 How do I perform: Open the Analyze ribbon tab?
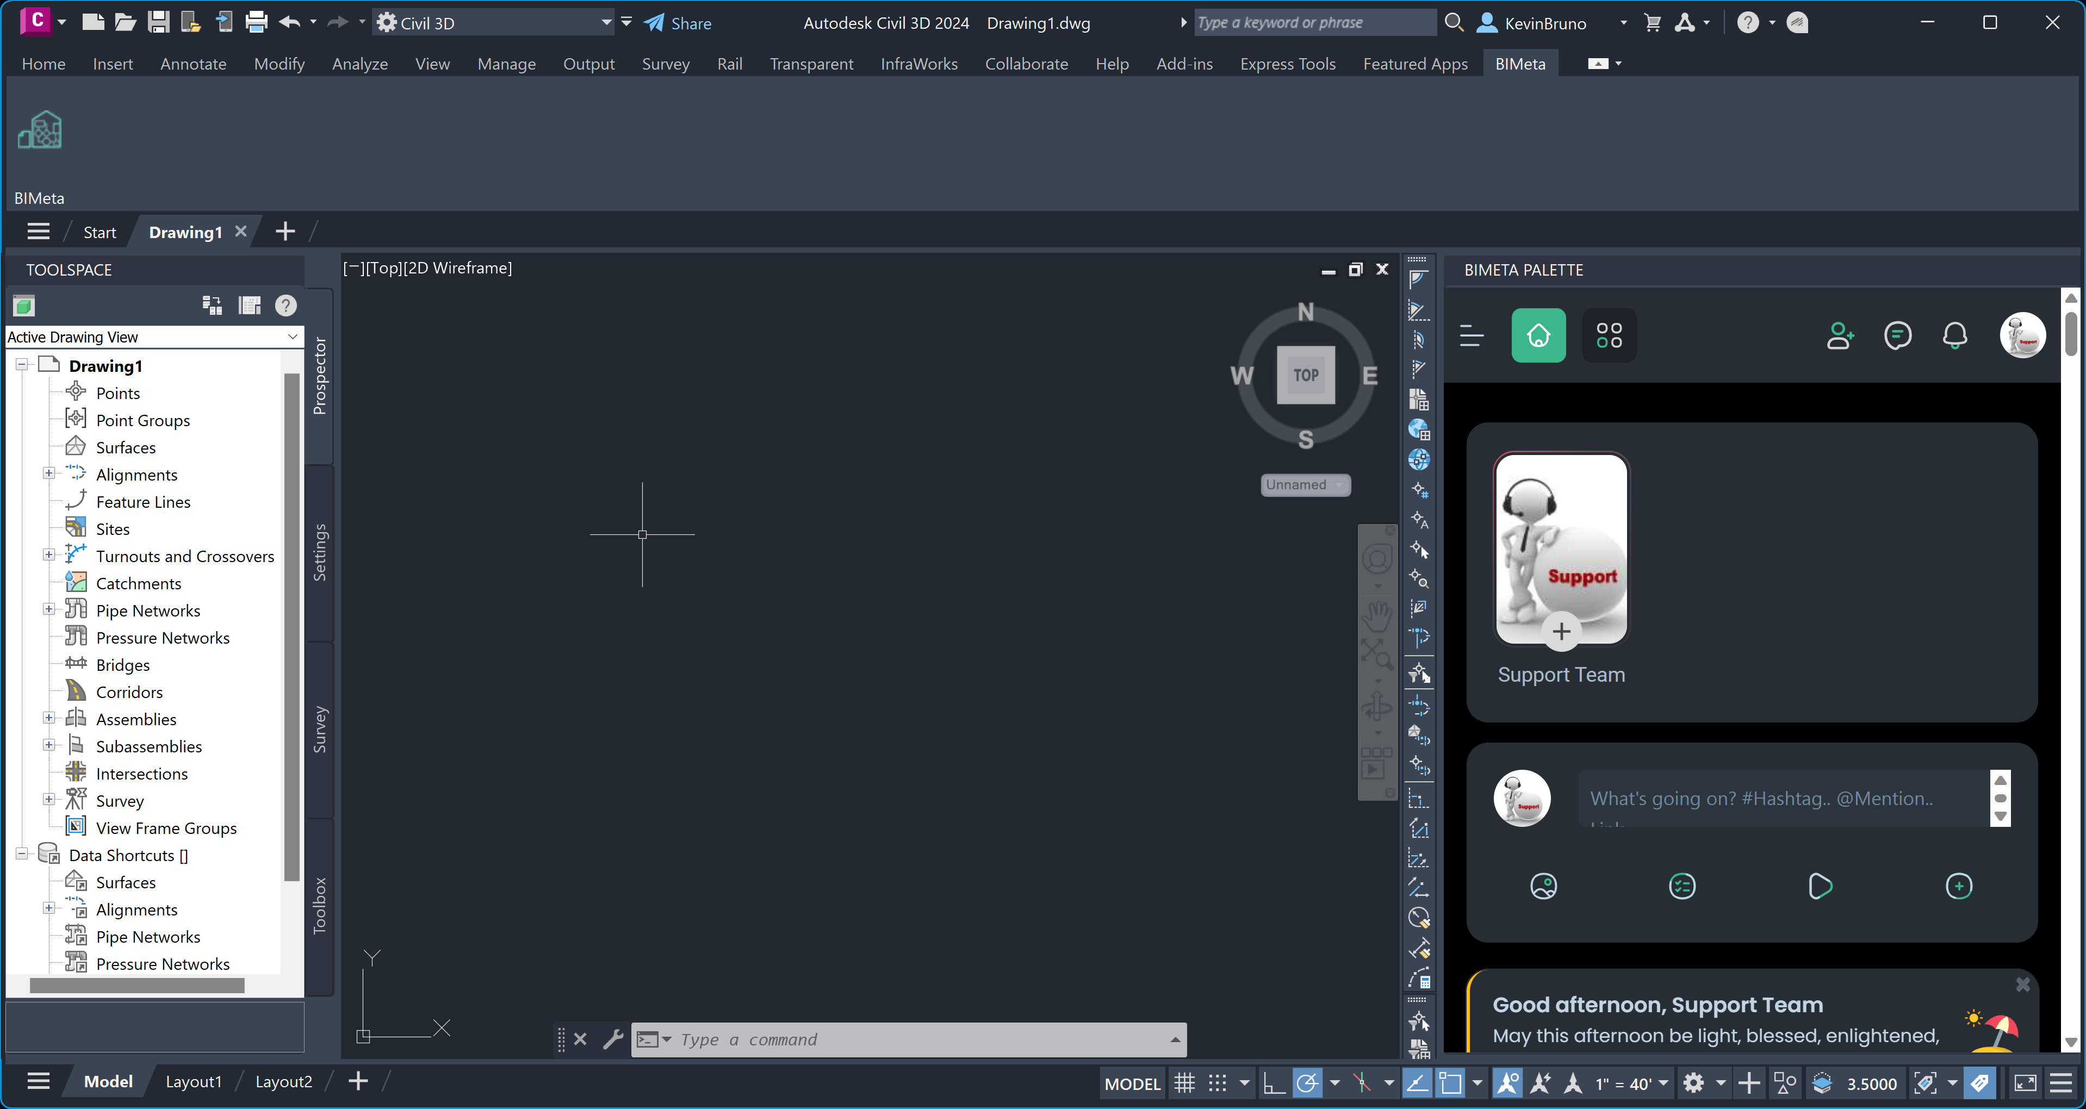coord(359,63)
